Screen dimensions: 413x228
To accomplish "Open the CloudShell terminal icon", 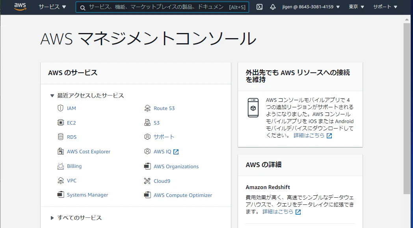I will pyautogui.click(x=259, y=7).
